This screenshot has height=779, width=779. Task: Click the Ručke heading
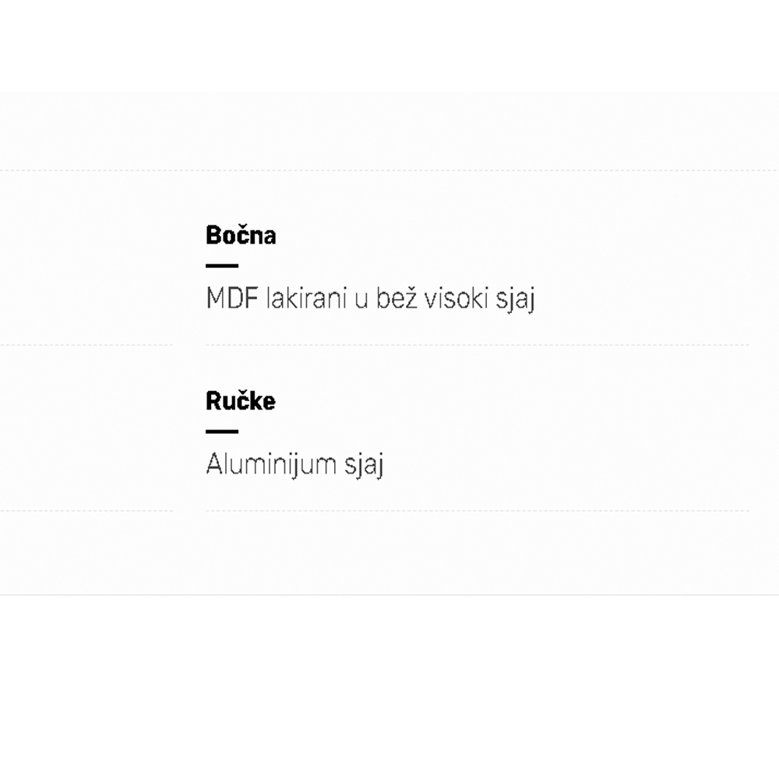tap(241, 401)
